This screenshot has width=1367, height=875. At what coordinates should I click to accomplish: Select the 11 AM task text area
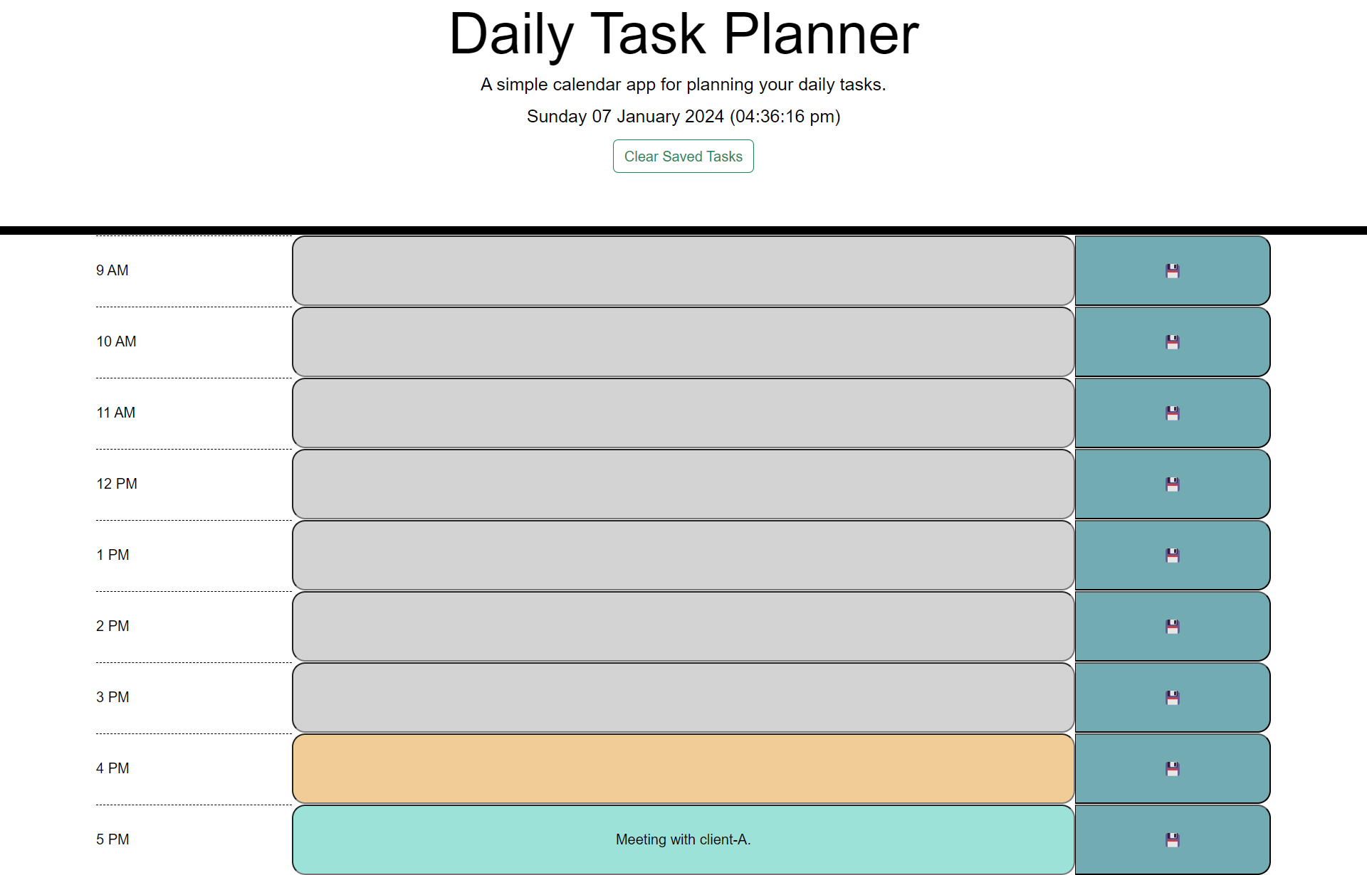(683, 413)
